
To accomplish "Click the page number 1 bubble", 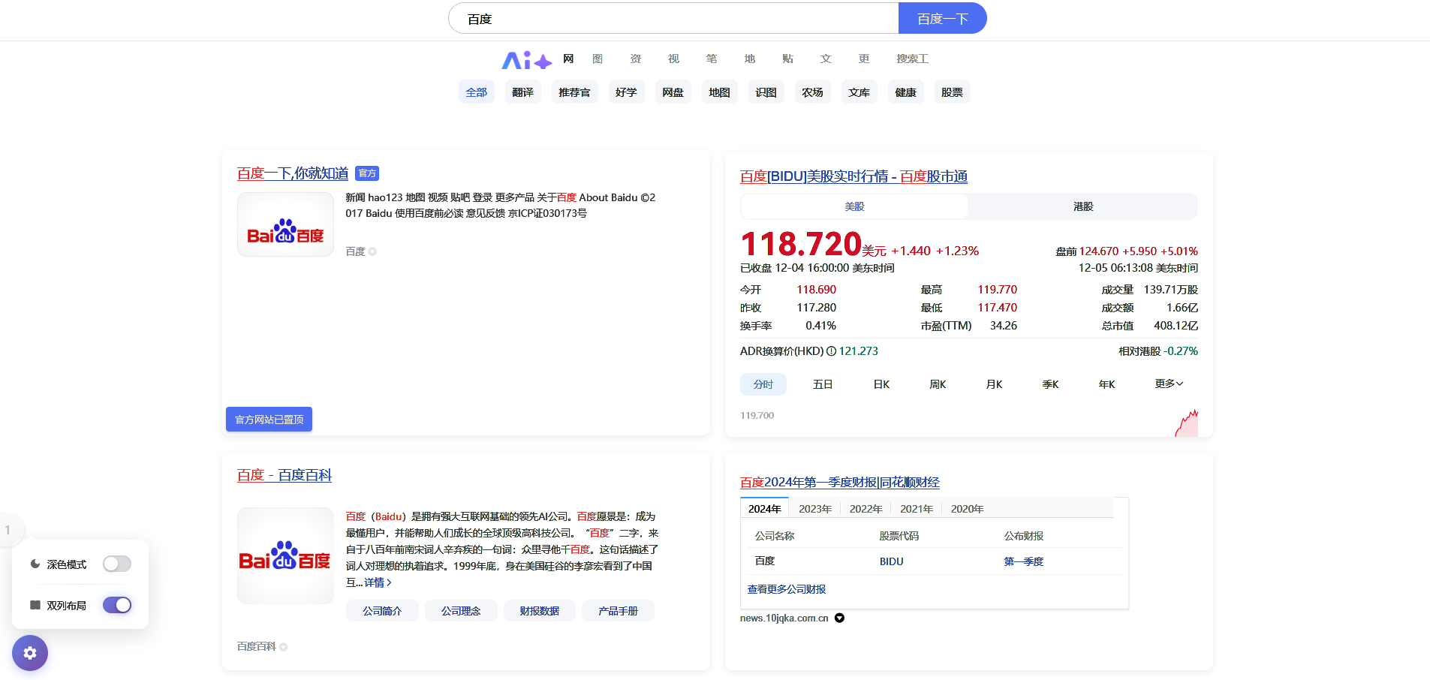I will click(9, 530).
